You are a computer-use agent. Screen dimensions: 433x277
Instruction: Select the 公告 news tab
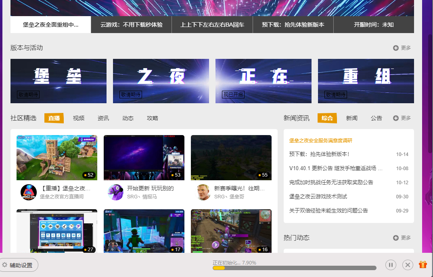377,118
